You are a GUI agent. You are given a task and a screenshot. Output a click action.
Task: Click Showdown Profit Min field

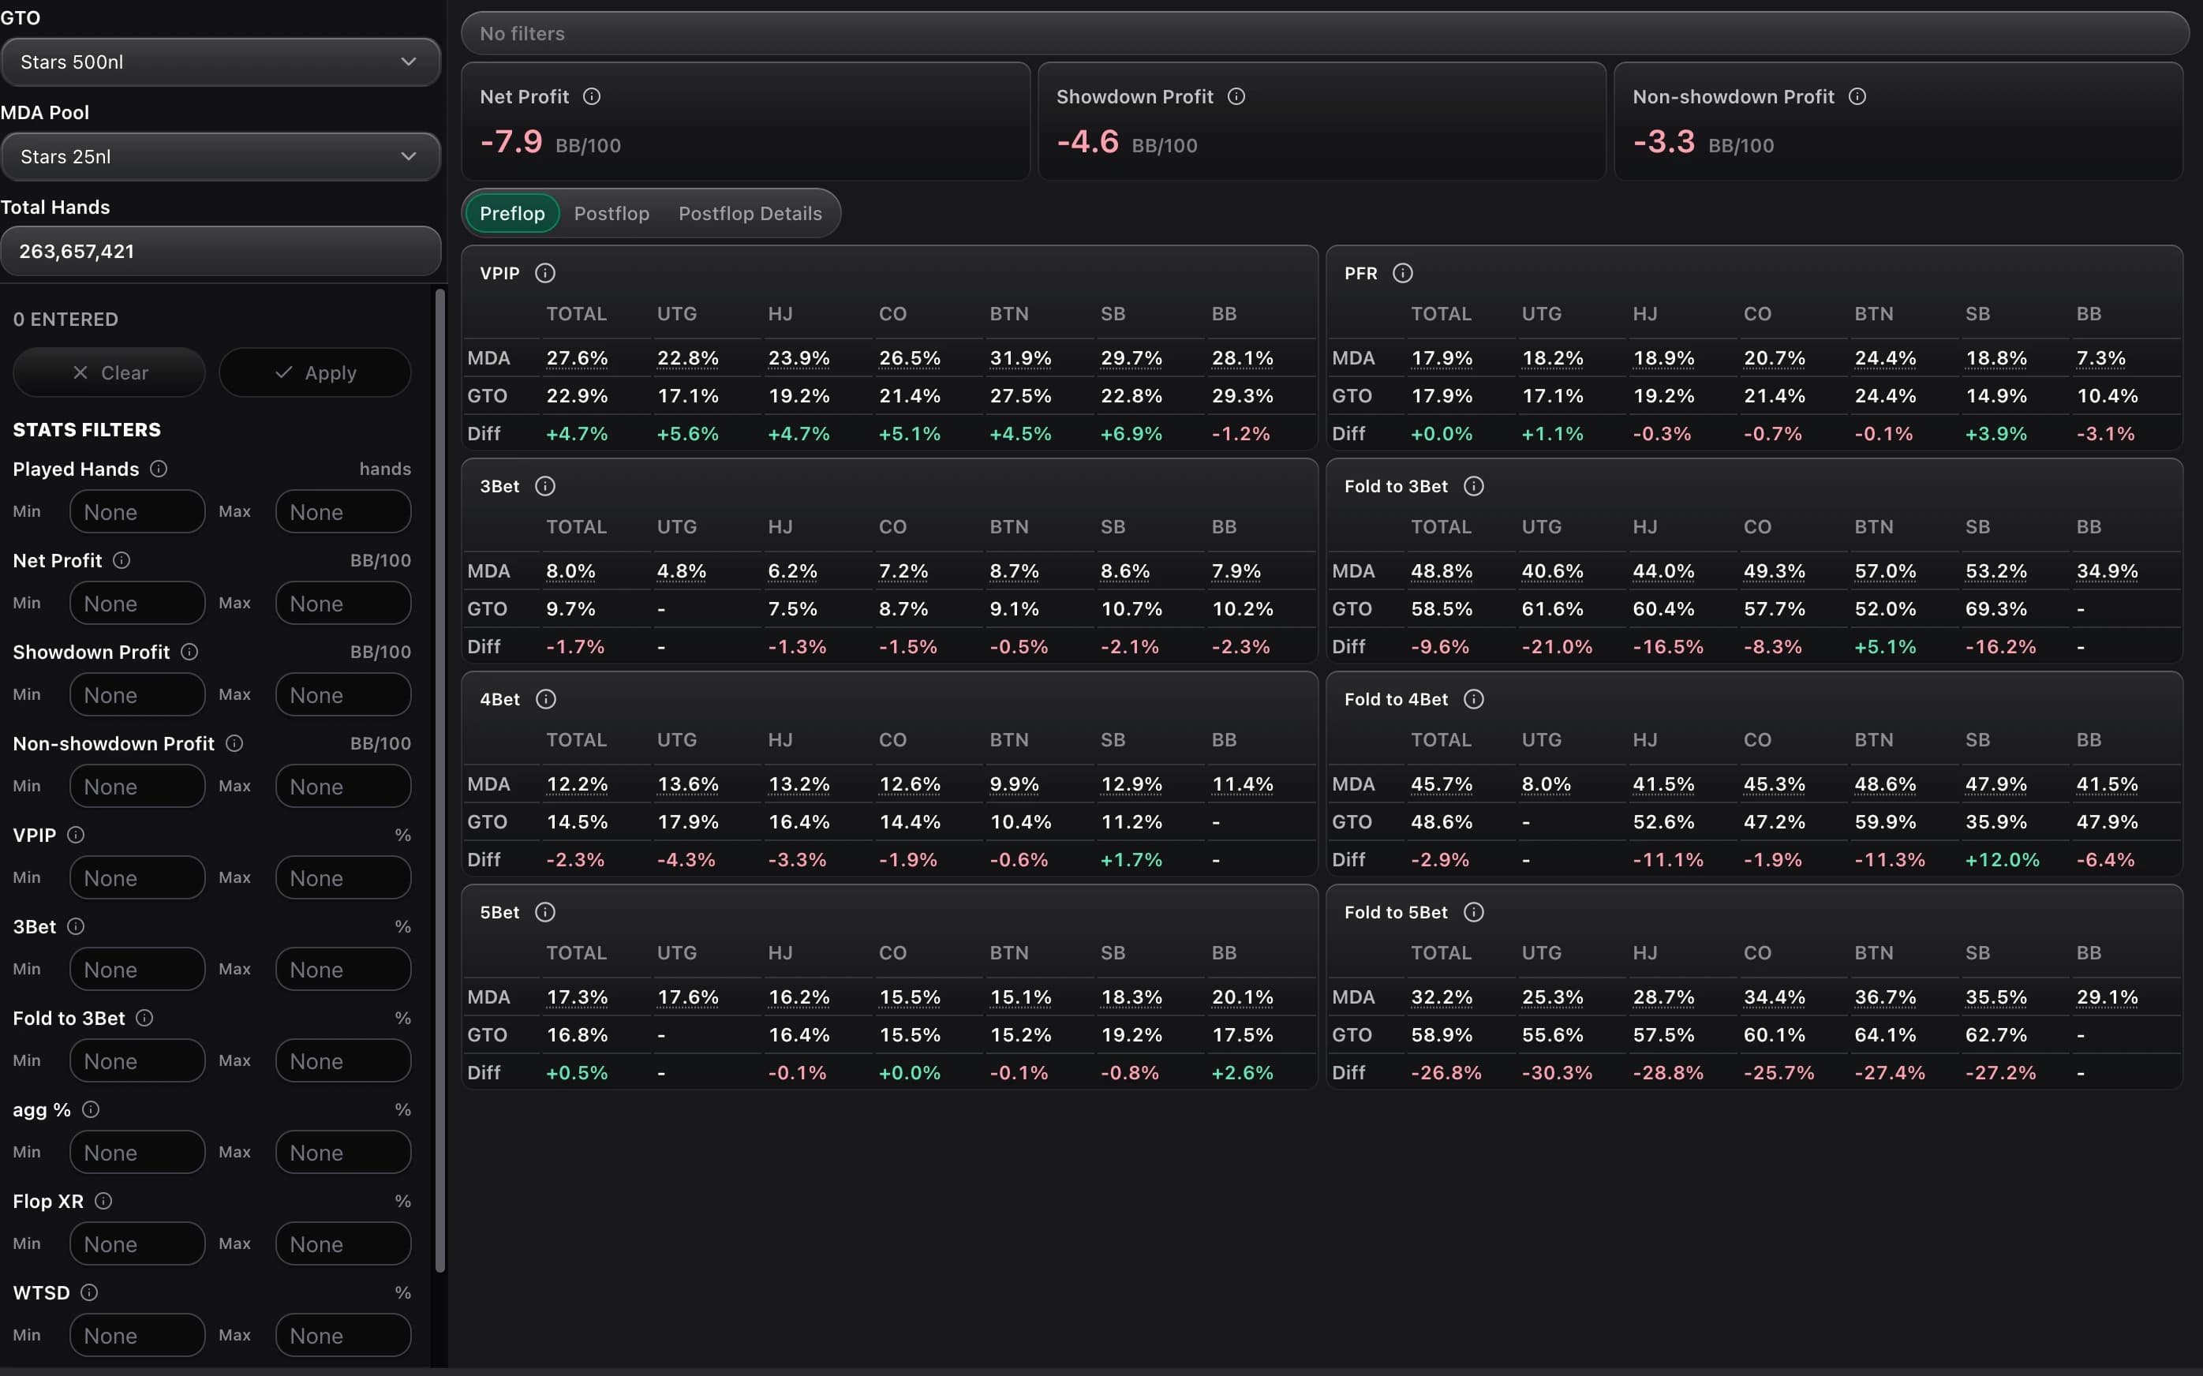137,694
